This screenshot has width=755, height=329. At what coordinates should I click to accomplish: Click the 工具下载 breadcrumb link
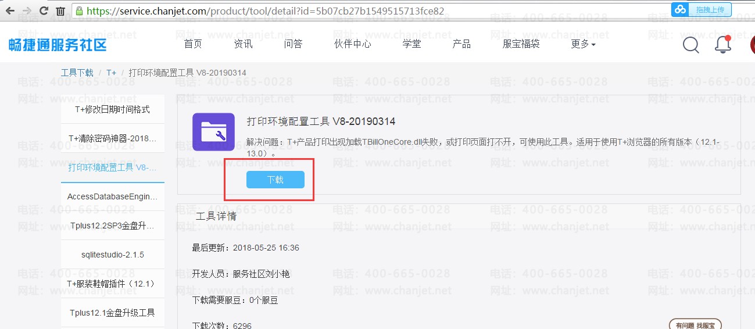click(x=77, y=73)
